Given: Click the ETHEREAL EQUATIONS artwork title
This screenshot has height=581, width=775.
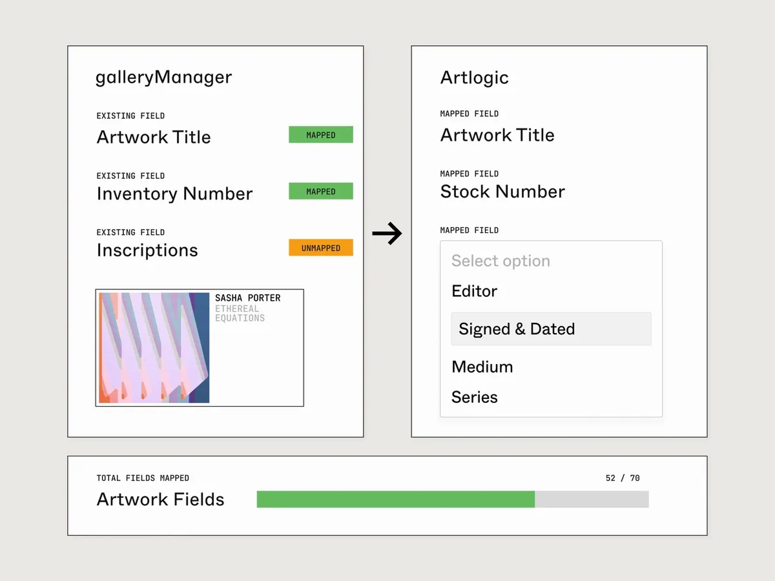Looking at the screenshot, I should pyautogui.click(x=240, y=313).
